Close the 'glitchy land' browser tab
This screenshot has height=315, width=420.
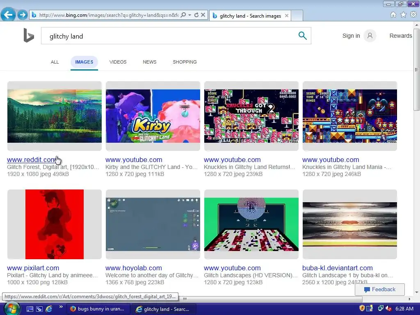click(x=287, y=16)
